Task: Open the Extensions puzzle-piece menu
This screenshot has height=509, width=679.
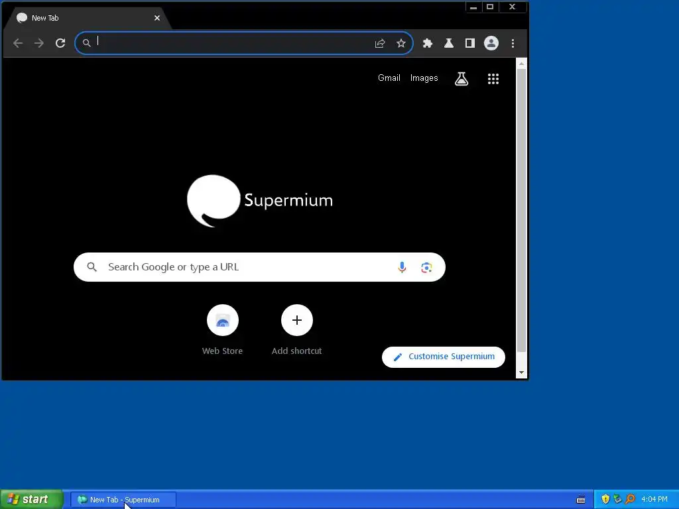Action: (x=428, y=43)
